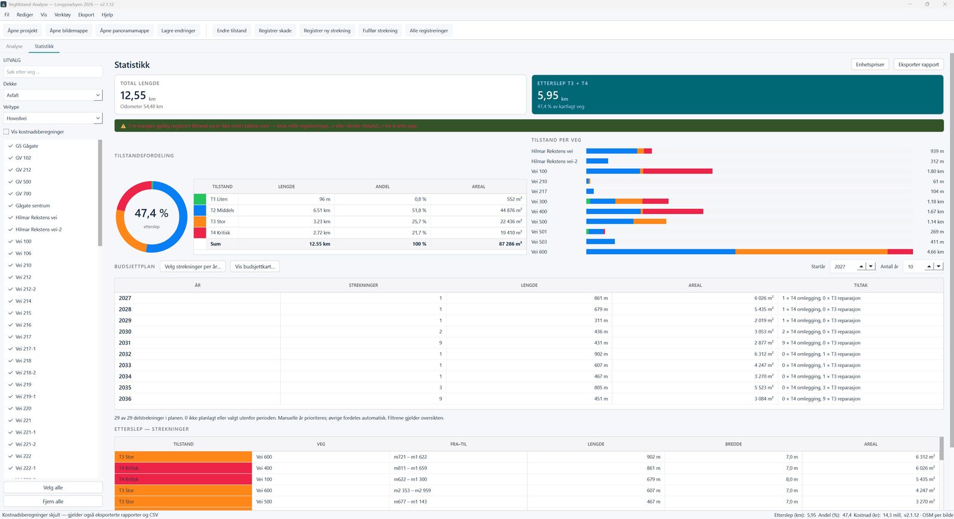The width and height of the screenshot is (954, 519).
Task: Click the Registrer skade toolbar button
Action: [x=275, y=30]
